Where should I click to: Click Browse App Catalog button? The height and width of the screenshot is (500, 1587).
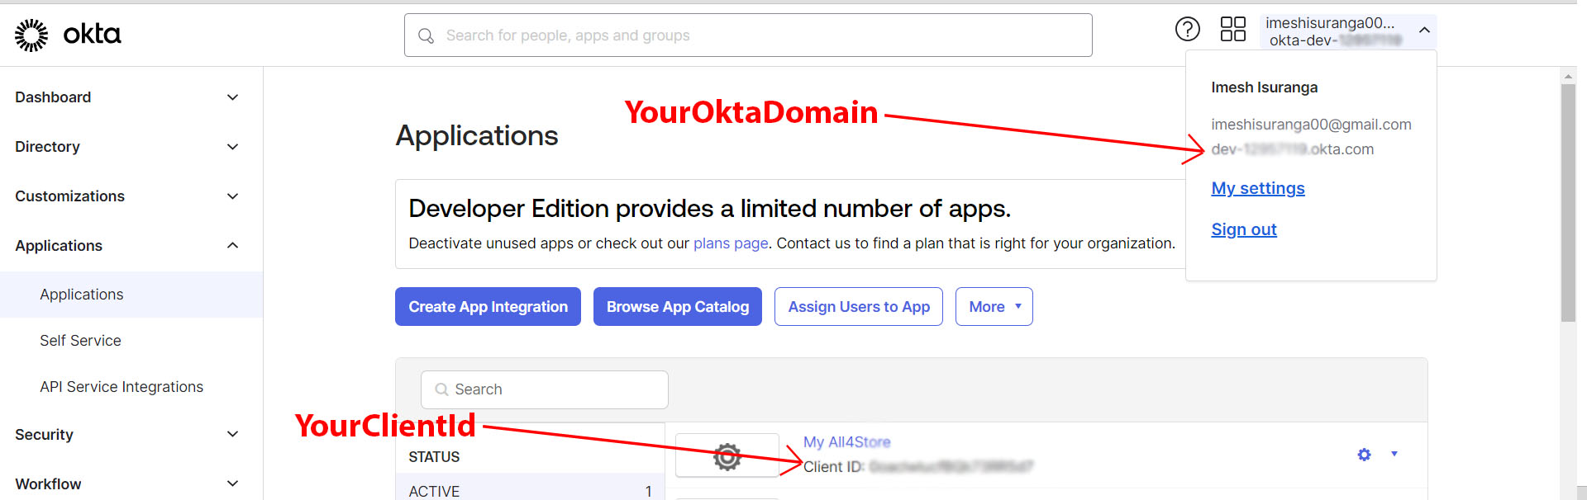(x=678, y=307)
